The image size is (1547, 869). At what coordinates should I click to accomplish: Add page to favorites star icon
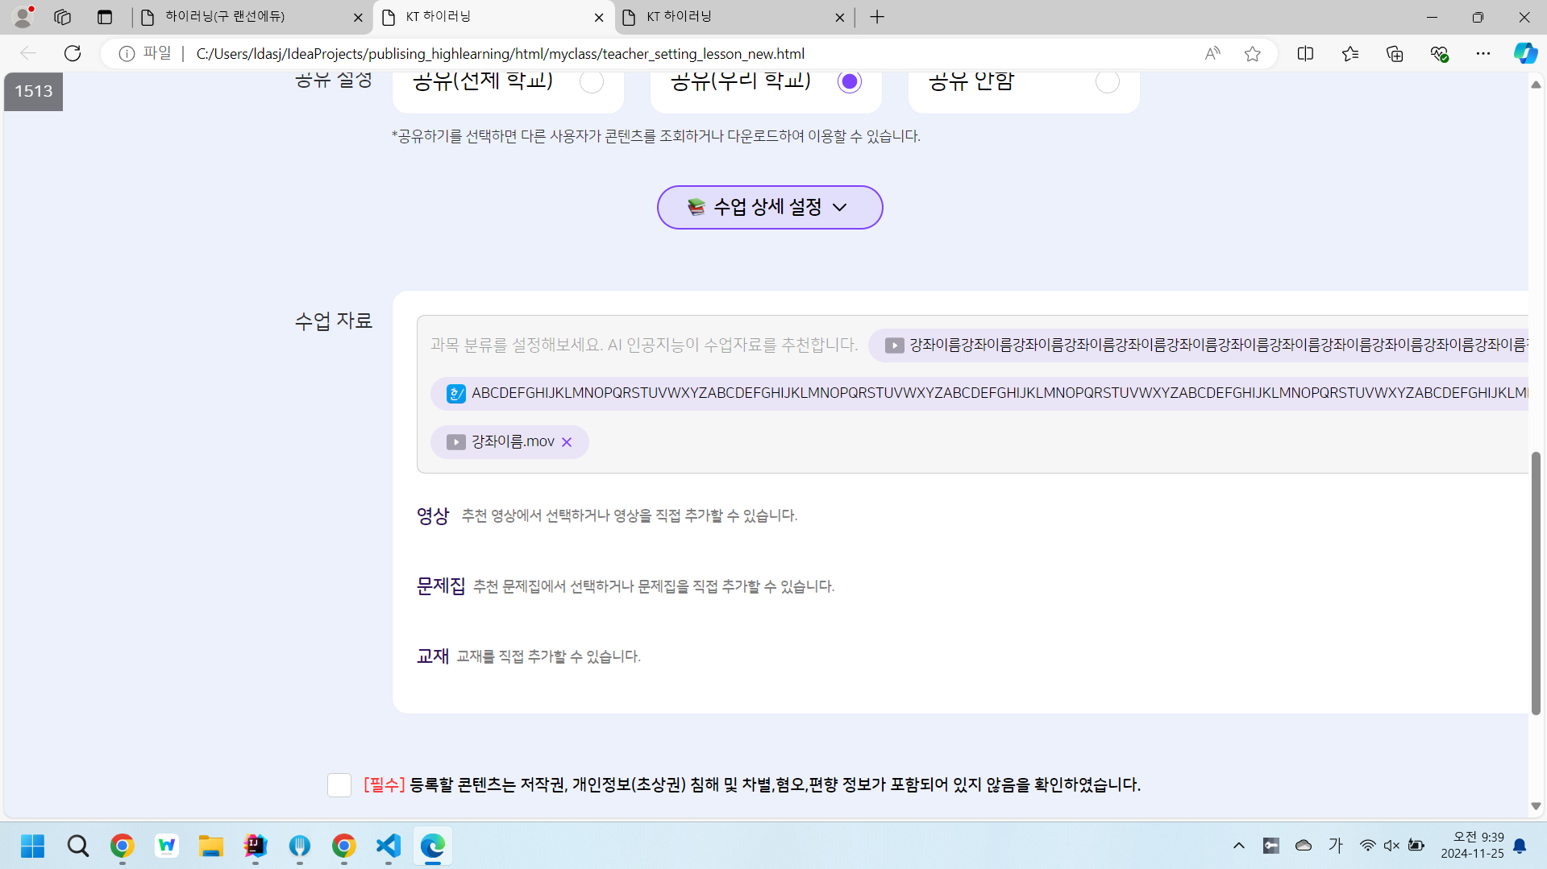point(1252,53)
